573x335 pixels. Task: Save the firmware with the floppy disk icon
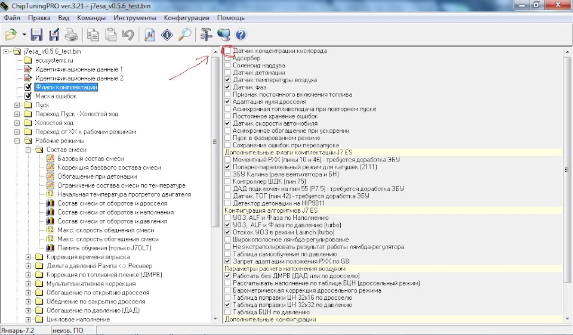point(36,35)
